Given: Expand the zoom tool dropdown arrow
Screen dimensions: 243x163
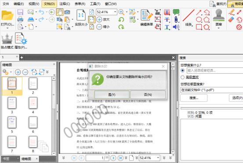Looking at the screenshot, I should [x=127, y=12].
